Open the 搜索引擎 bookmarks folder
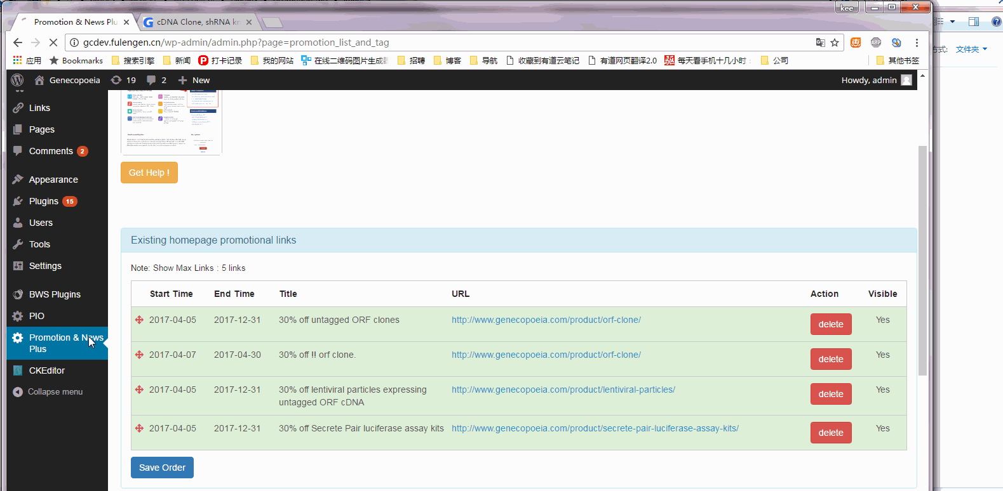This screenshot has height=491, width=1003. click(133, 60)
